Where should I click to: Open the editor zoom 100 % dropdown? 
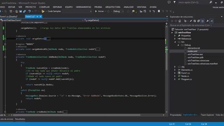click(9, 115)
